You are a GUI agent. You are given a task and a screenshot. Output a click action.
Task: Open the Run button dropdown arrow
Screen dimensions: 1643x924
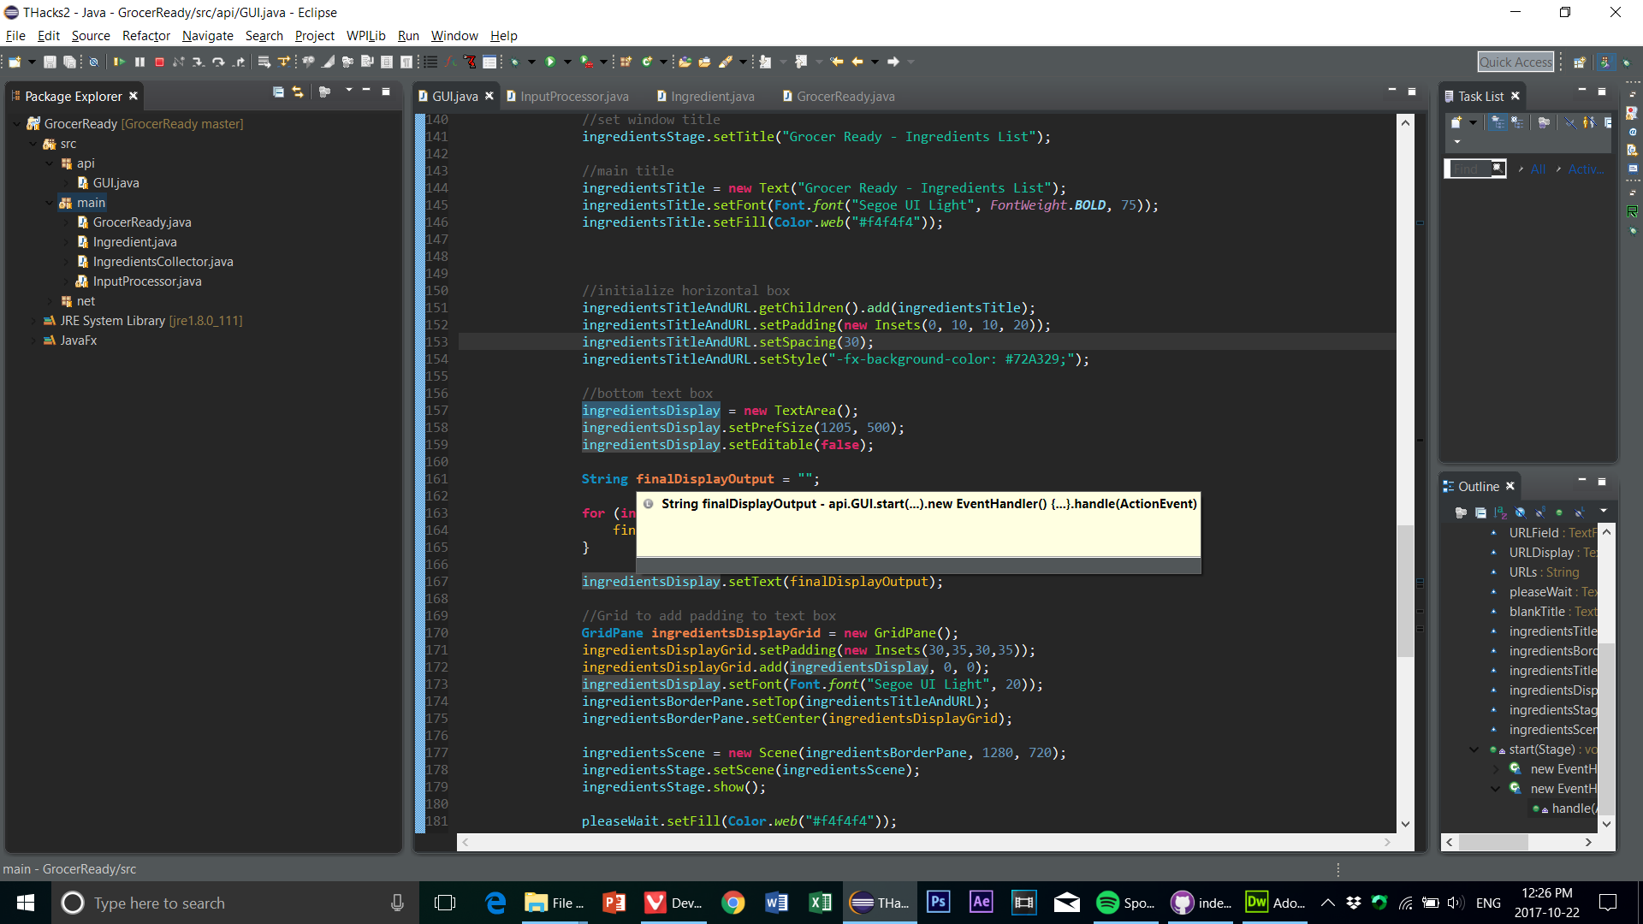pos(567,62)
